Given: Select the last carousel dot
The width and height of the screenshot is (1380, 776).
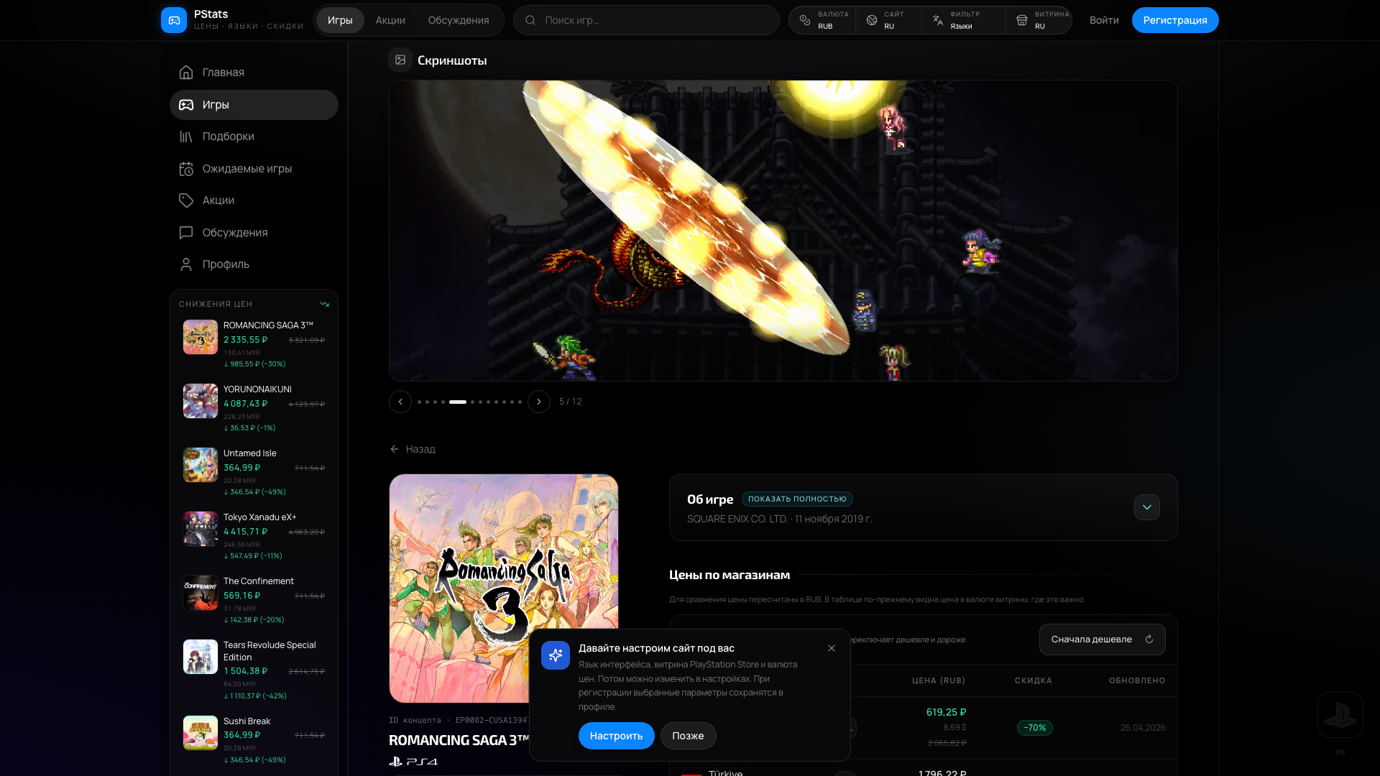Looking at the screenshot, I should click(520, 402).
